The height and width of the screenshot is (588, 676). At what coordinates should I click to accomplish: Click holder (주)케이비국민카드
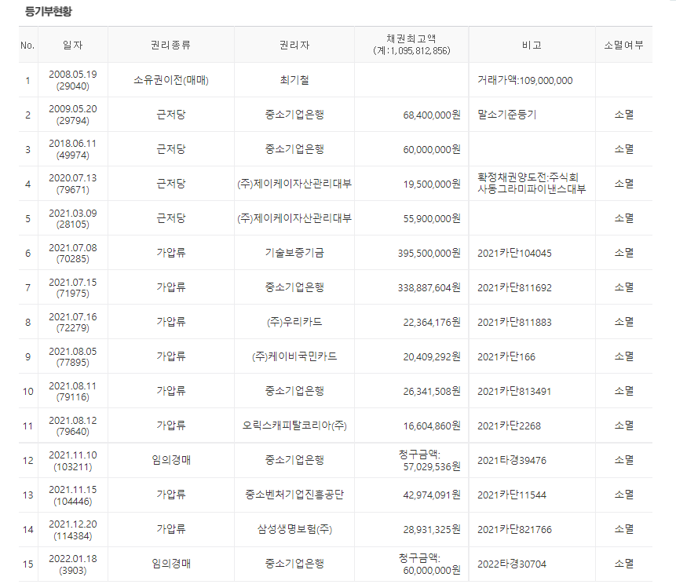point(294,356)
